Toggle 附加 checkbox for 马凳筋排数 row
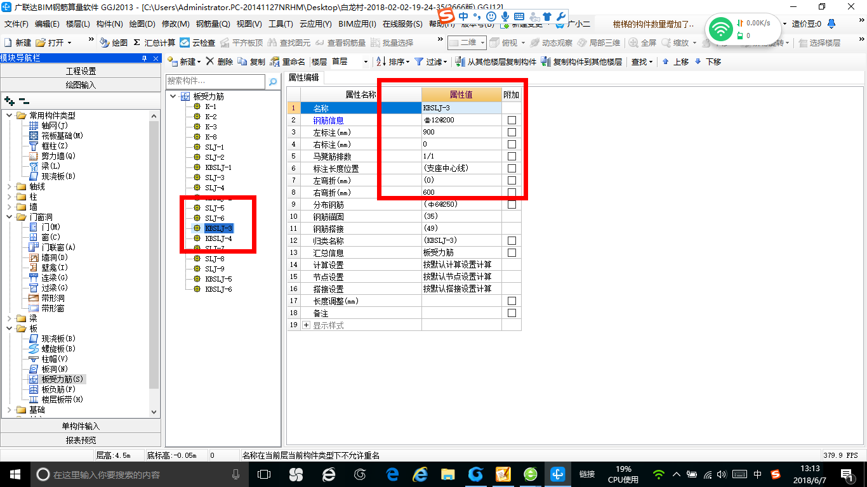 512,156
